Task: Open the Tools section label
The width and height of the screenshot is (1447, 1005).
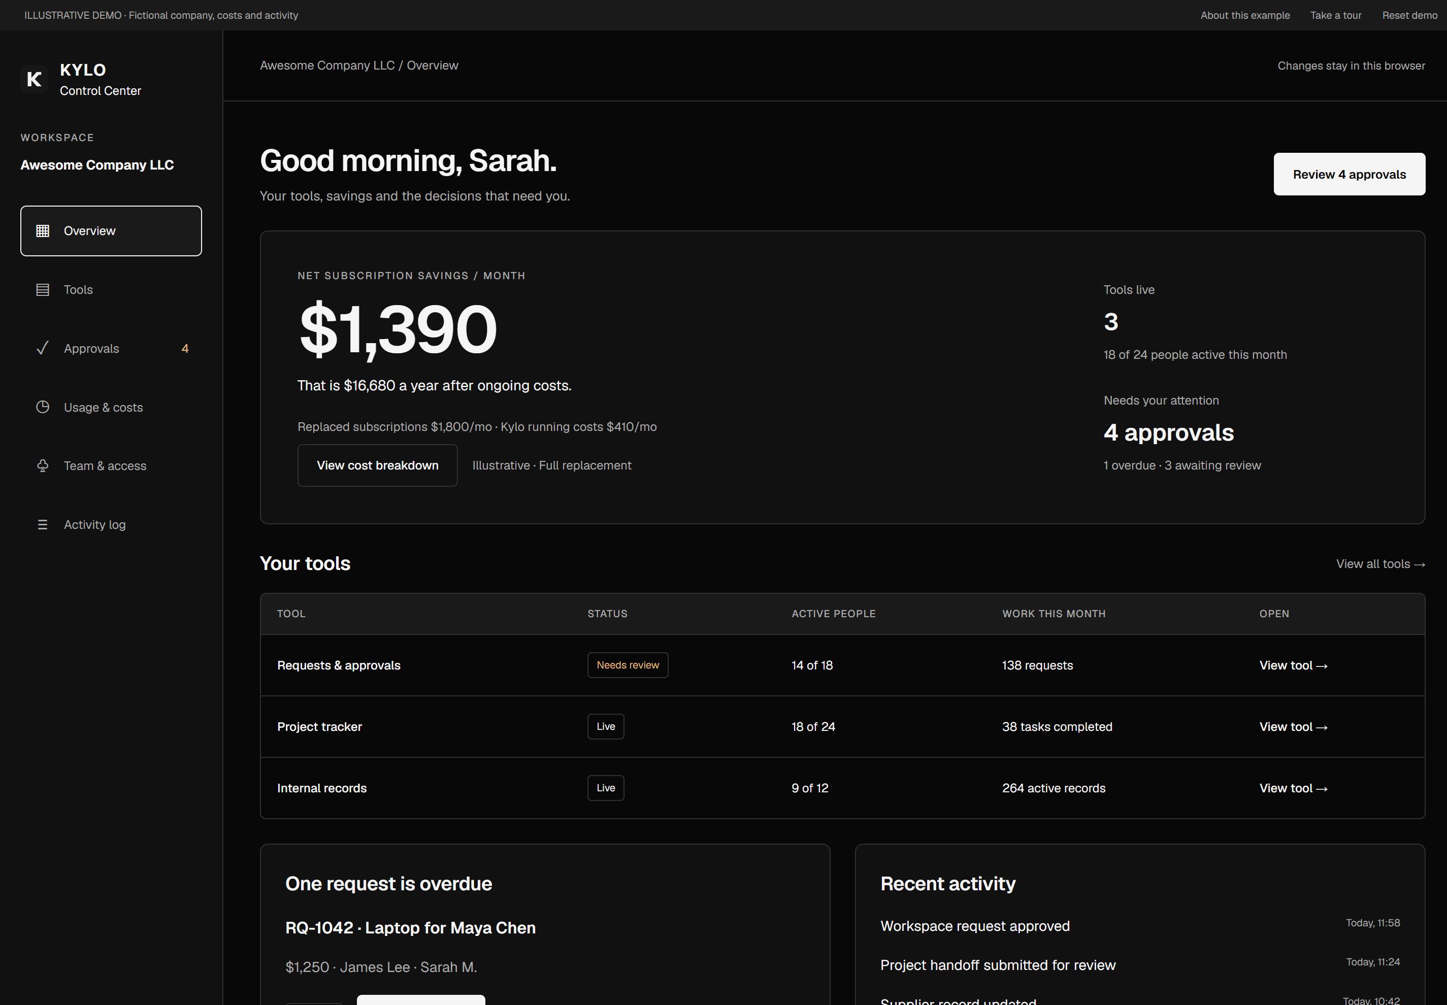Action: (x=78, y=290)
